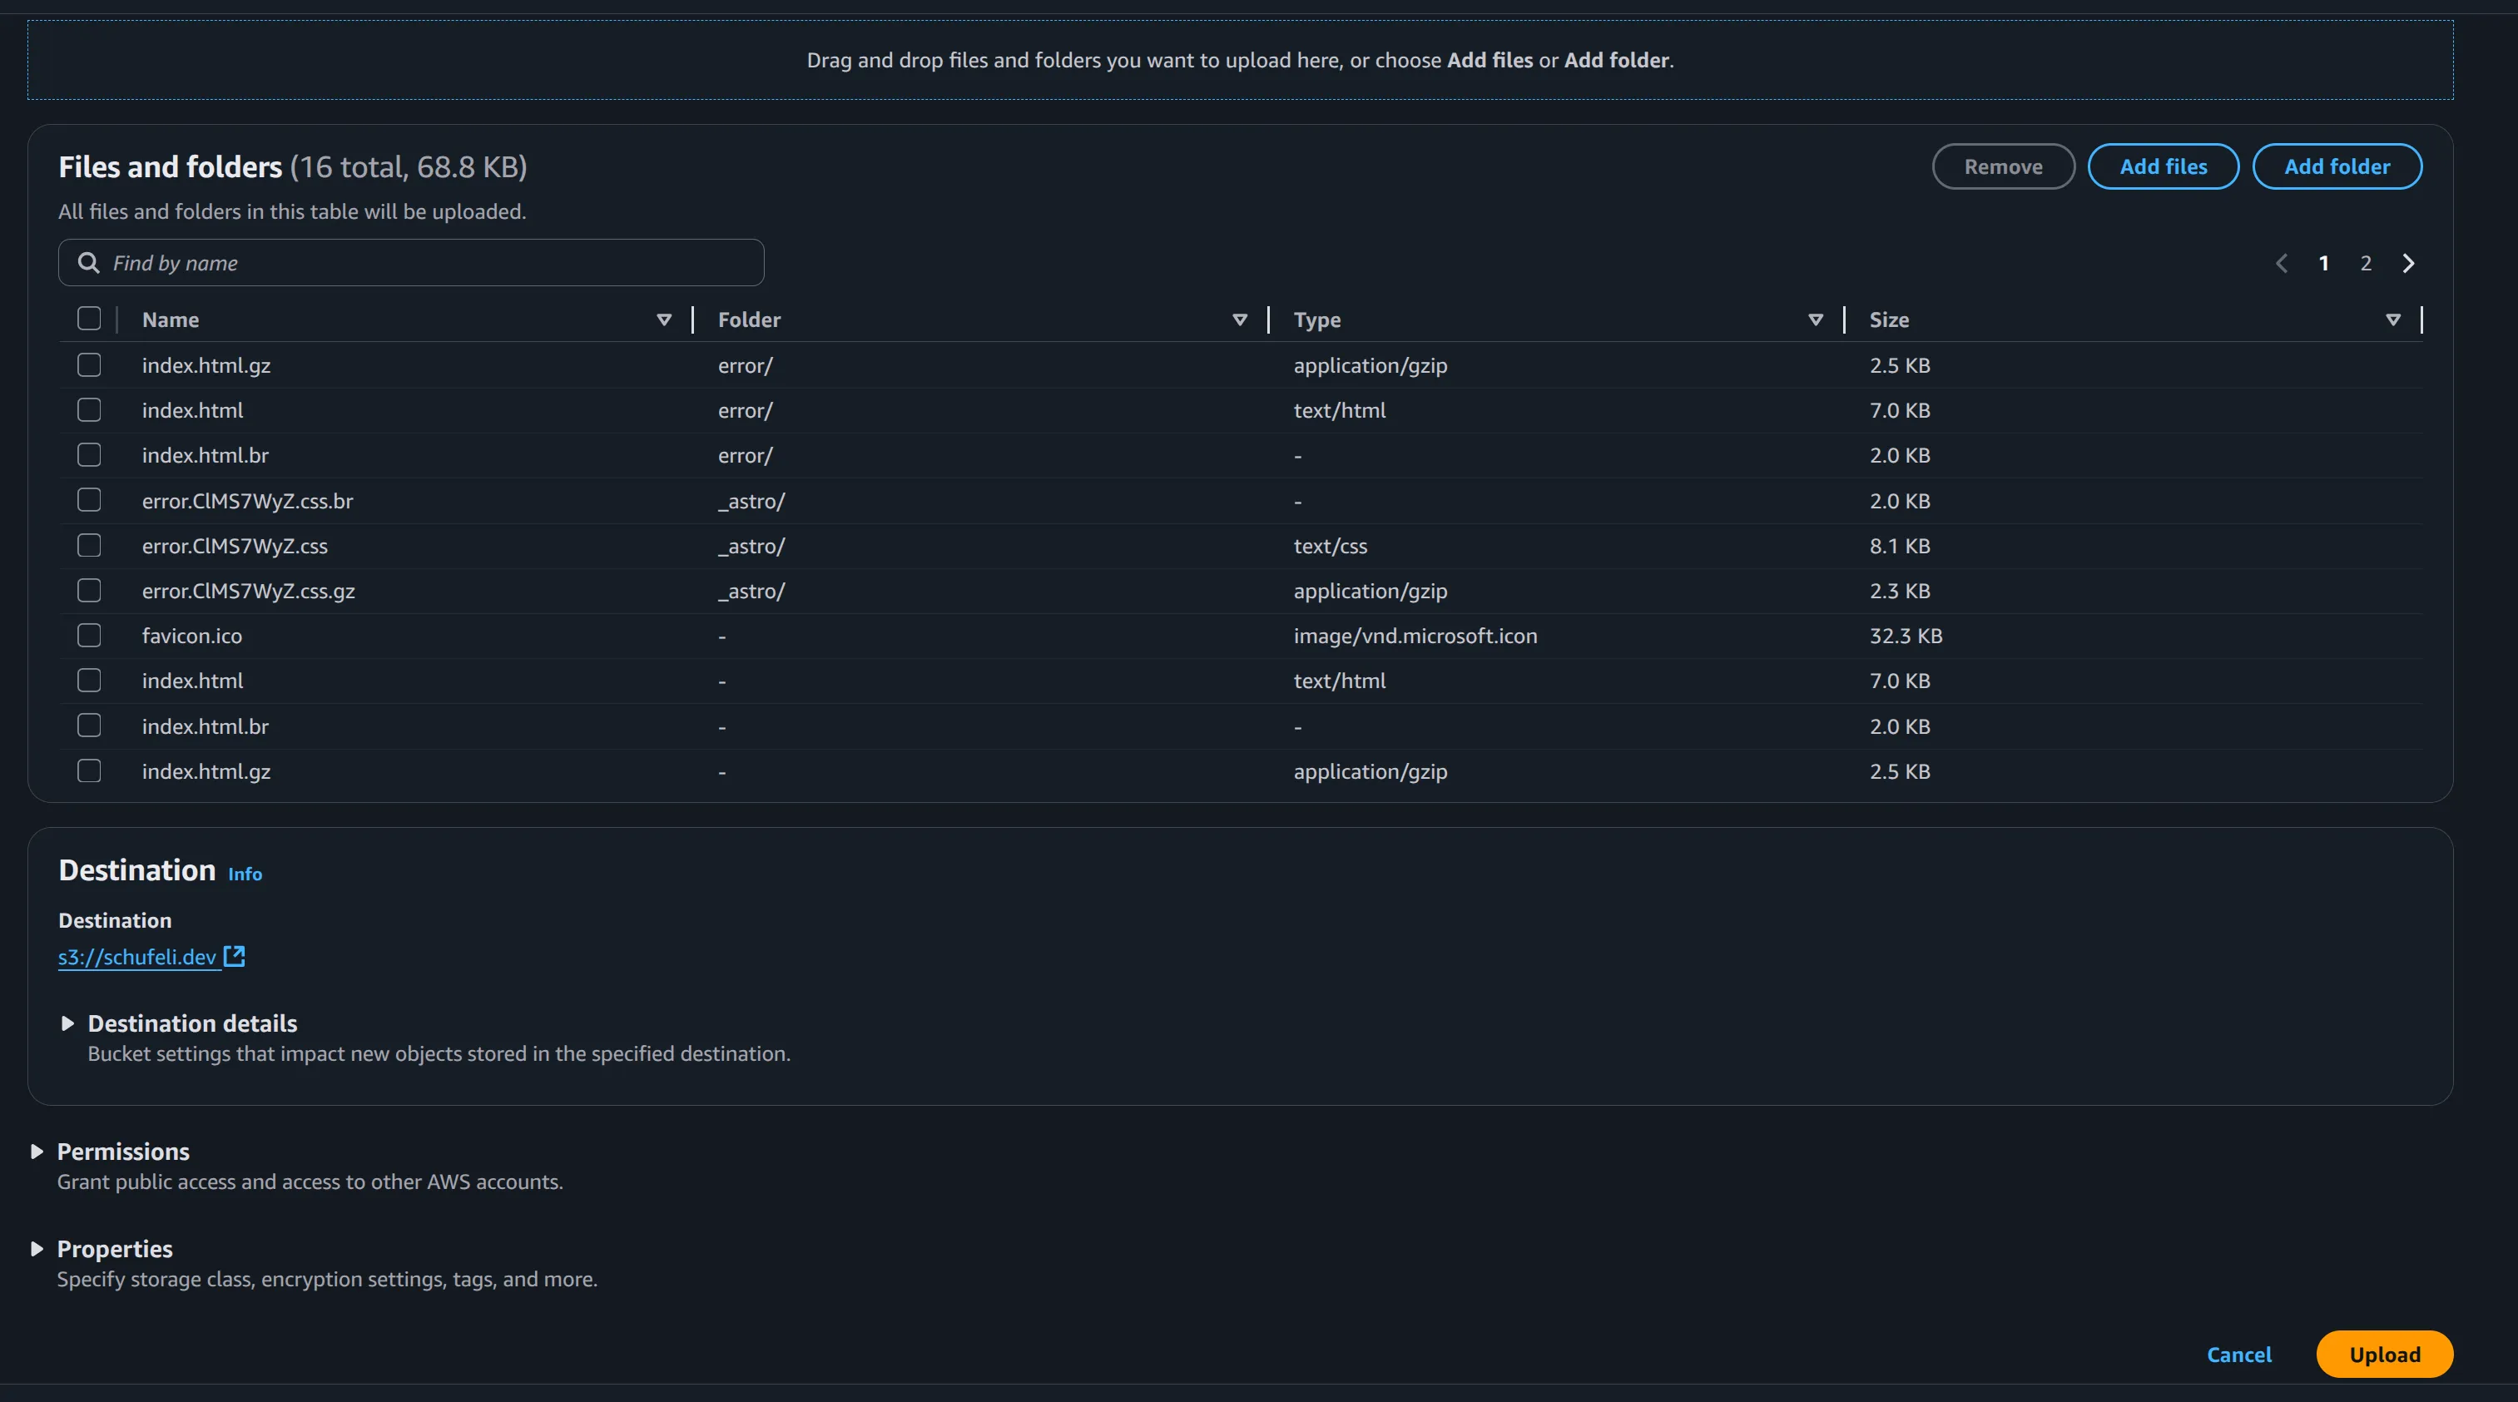2518x1402 pixels.
Task: Check the select-all checkbox in header
Action: pyautogui.click(x=89, y=319)
